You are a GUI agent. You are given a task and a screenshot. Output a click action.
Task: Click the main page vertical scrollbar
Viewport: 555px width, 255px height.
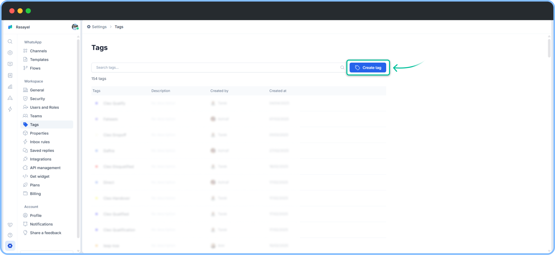pos(549,48)
